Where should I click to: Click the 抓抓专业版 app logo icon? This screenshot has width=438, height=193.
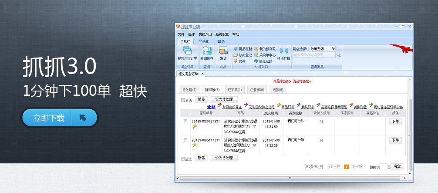[x=178, y=27]
